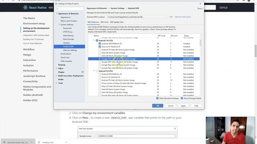This screenshot has width=257, height=144.
Task: Expand Build, Execution, Deployment section
Action: pyautogui.click(x=57, y=76)
